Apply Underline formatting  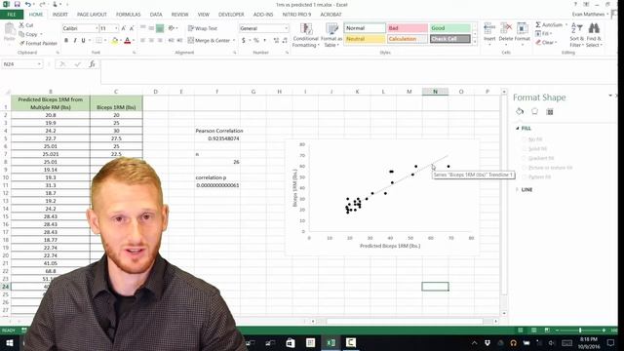(83, 40)
